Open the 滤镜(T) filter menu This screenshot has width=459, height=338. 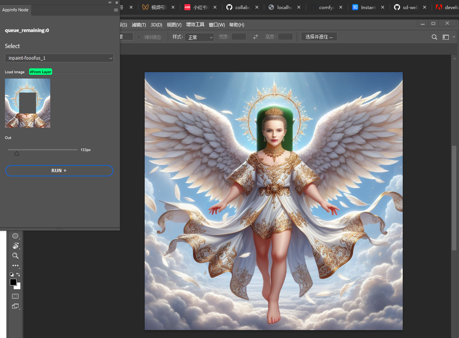[139, 25]
